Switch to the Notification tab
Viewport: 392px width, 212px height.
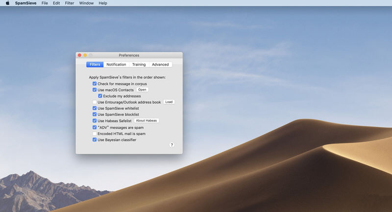click(x=116, y=65)
